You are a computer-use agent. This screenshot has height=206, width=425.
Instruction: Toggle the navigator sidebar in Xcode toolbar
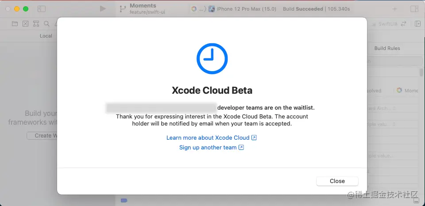click(42, 9)
